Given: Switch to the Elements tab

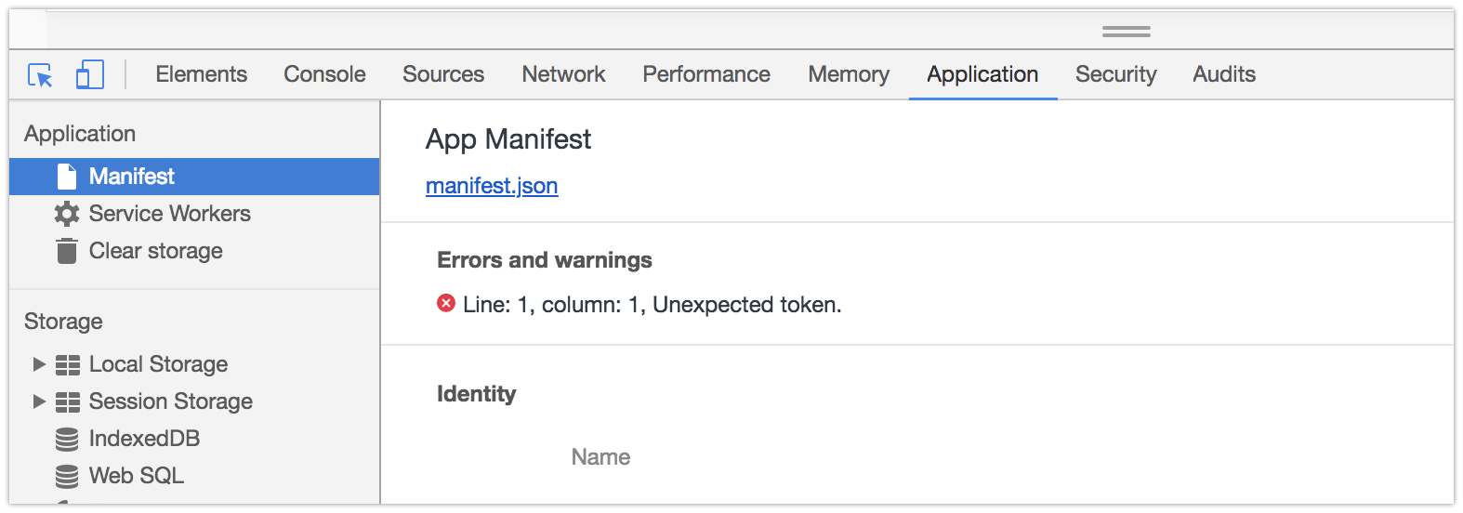Looking at the screenshot, I should (201, 74).
